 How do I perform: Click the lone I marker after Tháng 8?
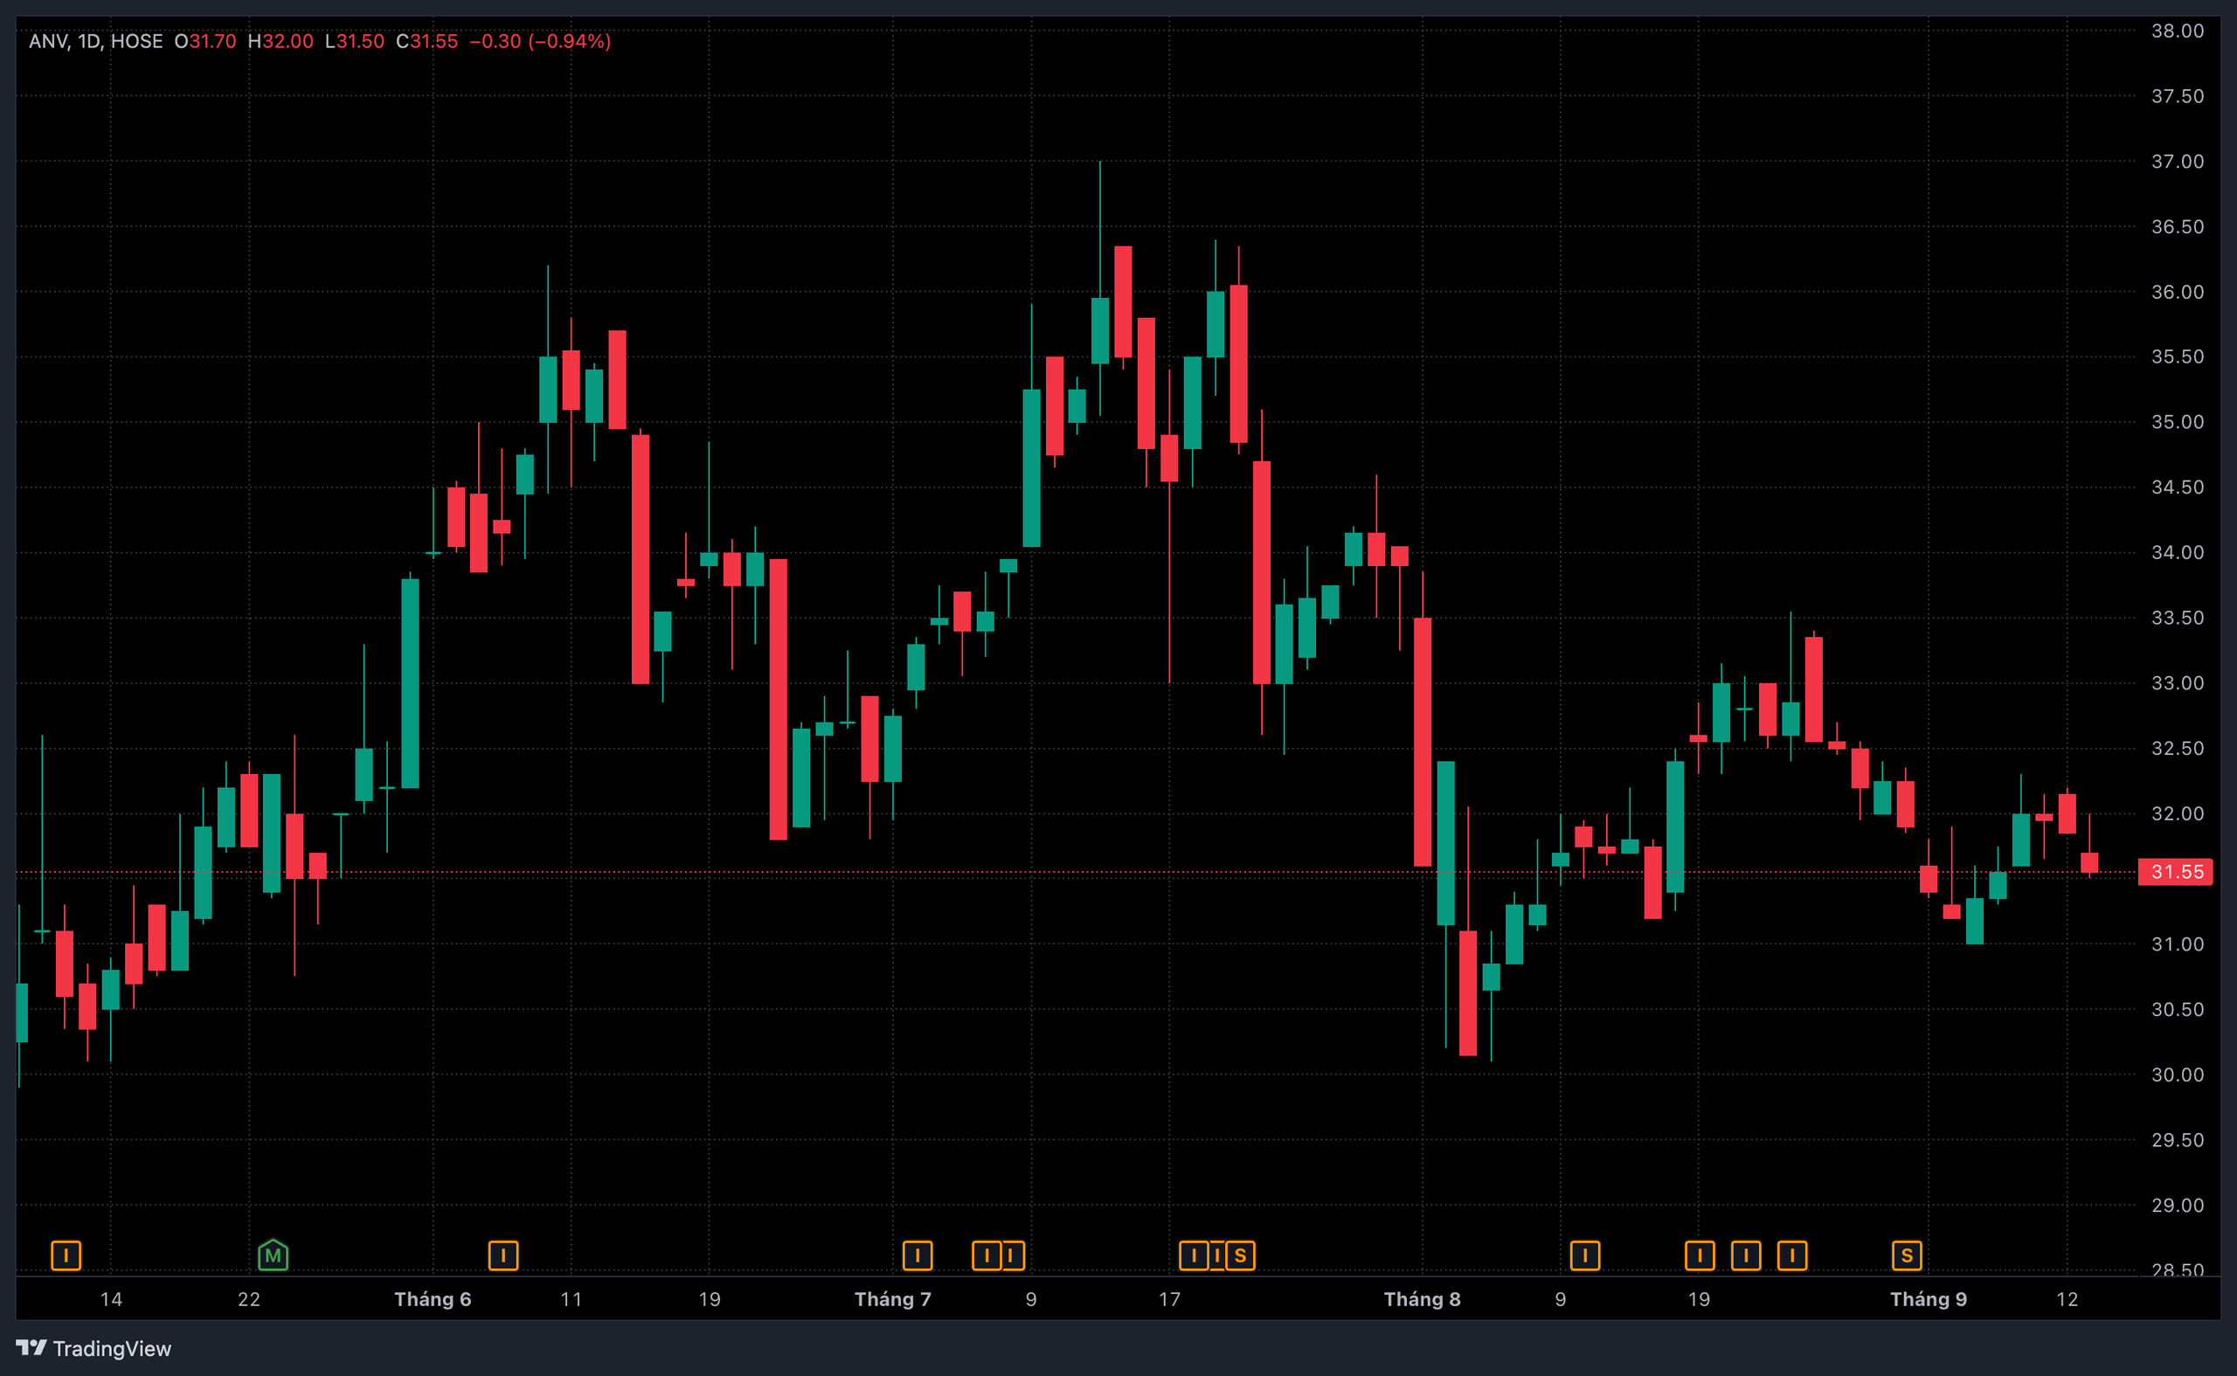click(x=1585, y=1256)
